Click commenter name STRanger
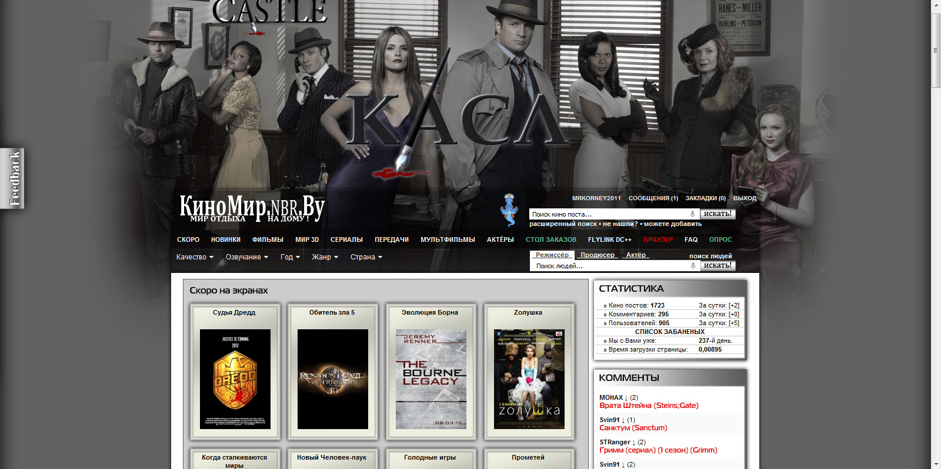This screenshot has height=469, width=941. tap(615, 442)
